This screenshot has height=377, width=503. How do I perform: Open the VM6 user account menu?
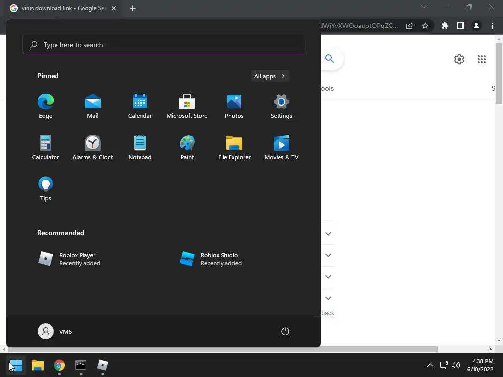tap(55, 331)
